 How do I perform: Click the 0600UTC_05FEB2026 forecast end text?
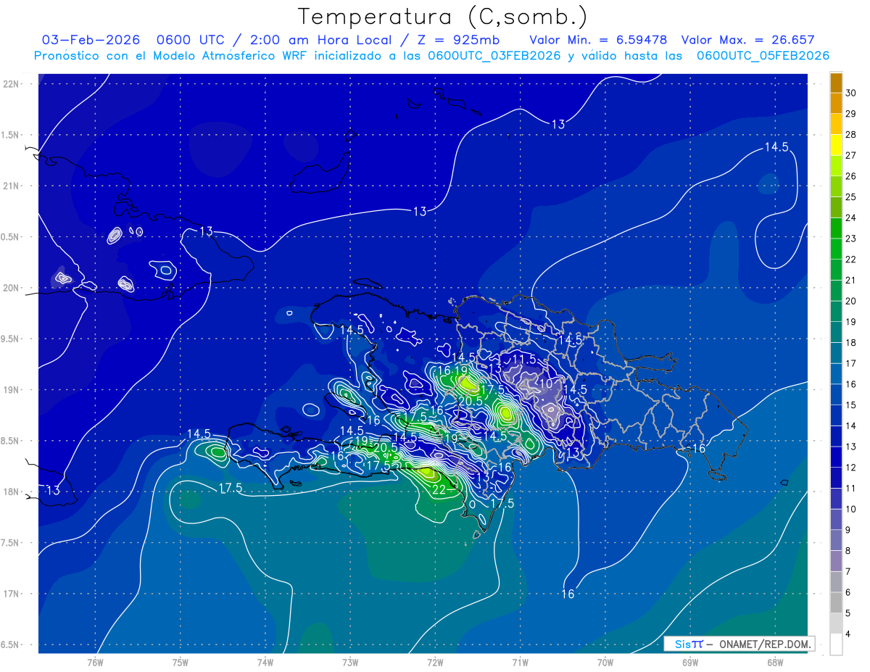coord(763,56)
